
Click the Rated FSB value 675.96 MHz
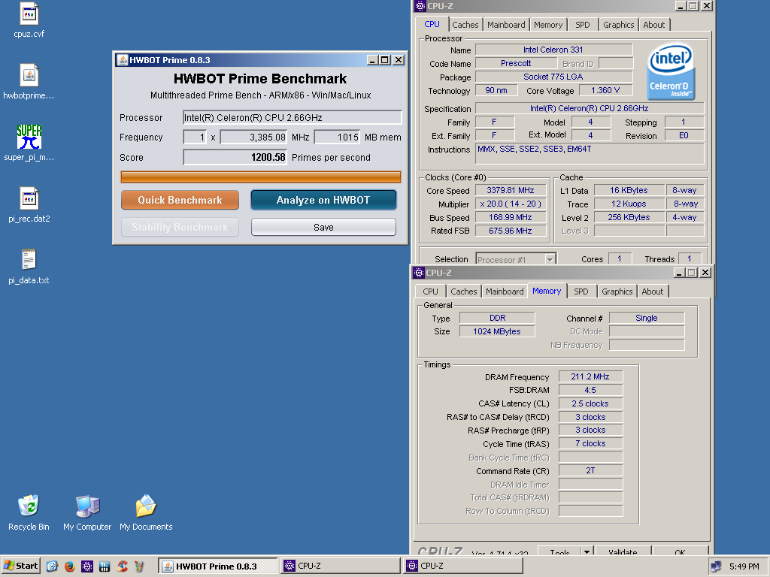(x=511, y=231)
